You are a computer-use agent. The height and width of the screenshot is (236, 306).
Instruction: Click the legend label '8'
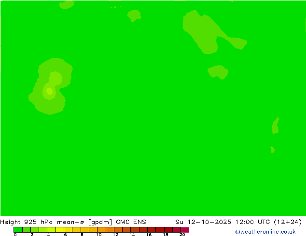point(82,235)
